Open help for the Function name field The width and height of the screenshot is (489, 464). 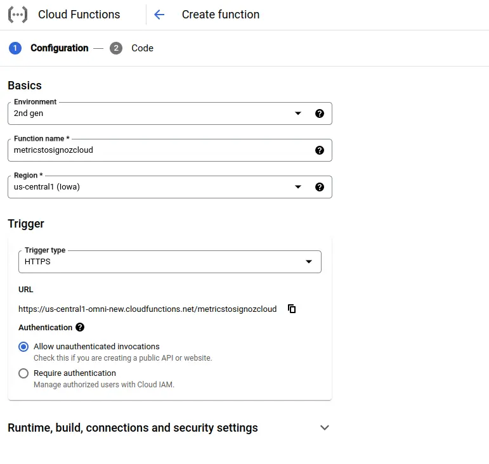click(x=320, y=150)
